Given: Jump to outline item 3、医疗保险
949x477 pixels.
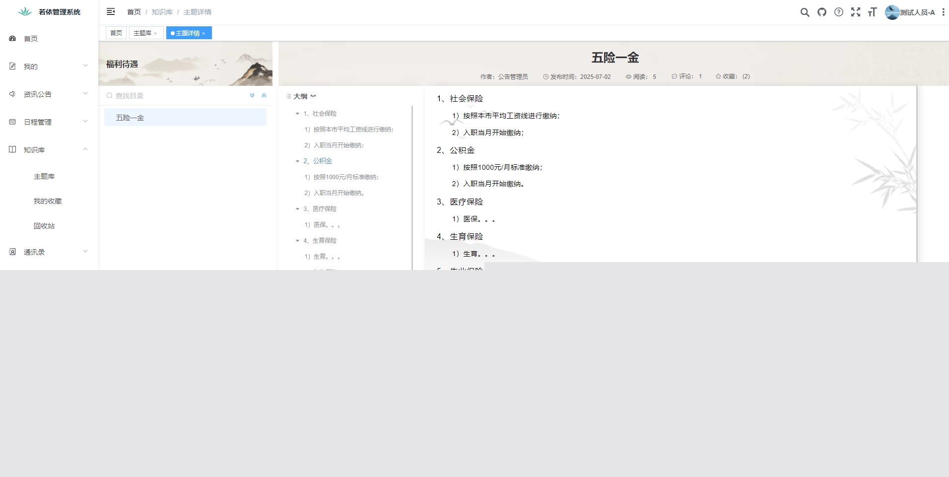Looking at the screenshot, I should click(x=320, y=209).
